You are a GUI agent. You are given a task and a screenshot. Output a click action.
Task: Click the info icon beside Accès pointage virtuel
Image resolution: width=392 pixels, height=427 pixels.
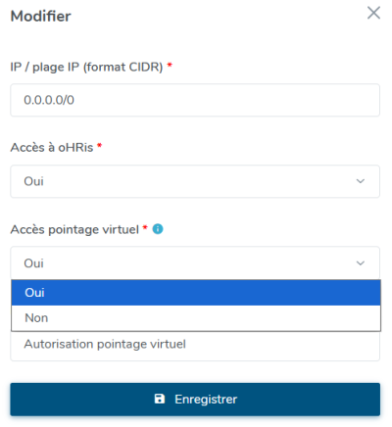[158, 229]
